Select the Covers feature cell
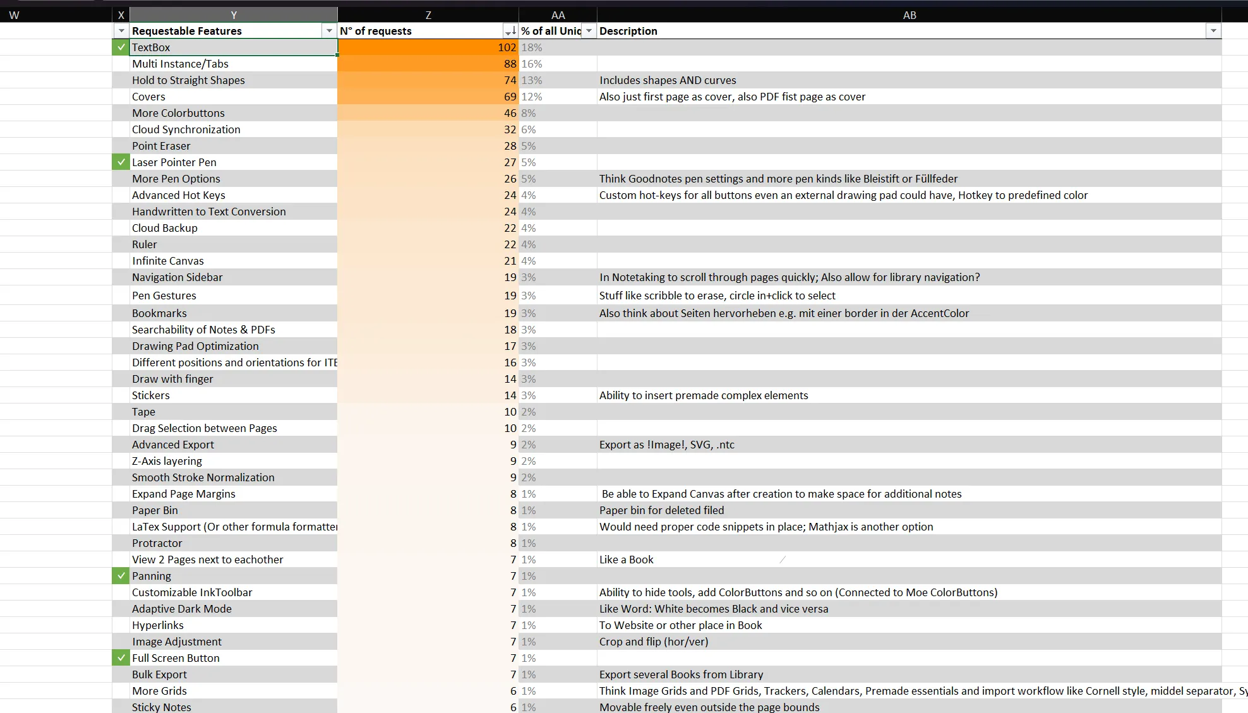This screenshot has height=713, width=1248. point(234,97)
